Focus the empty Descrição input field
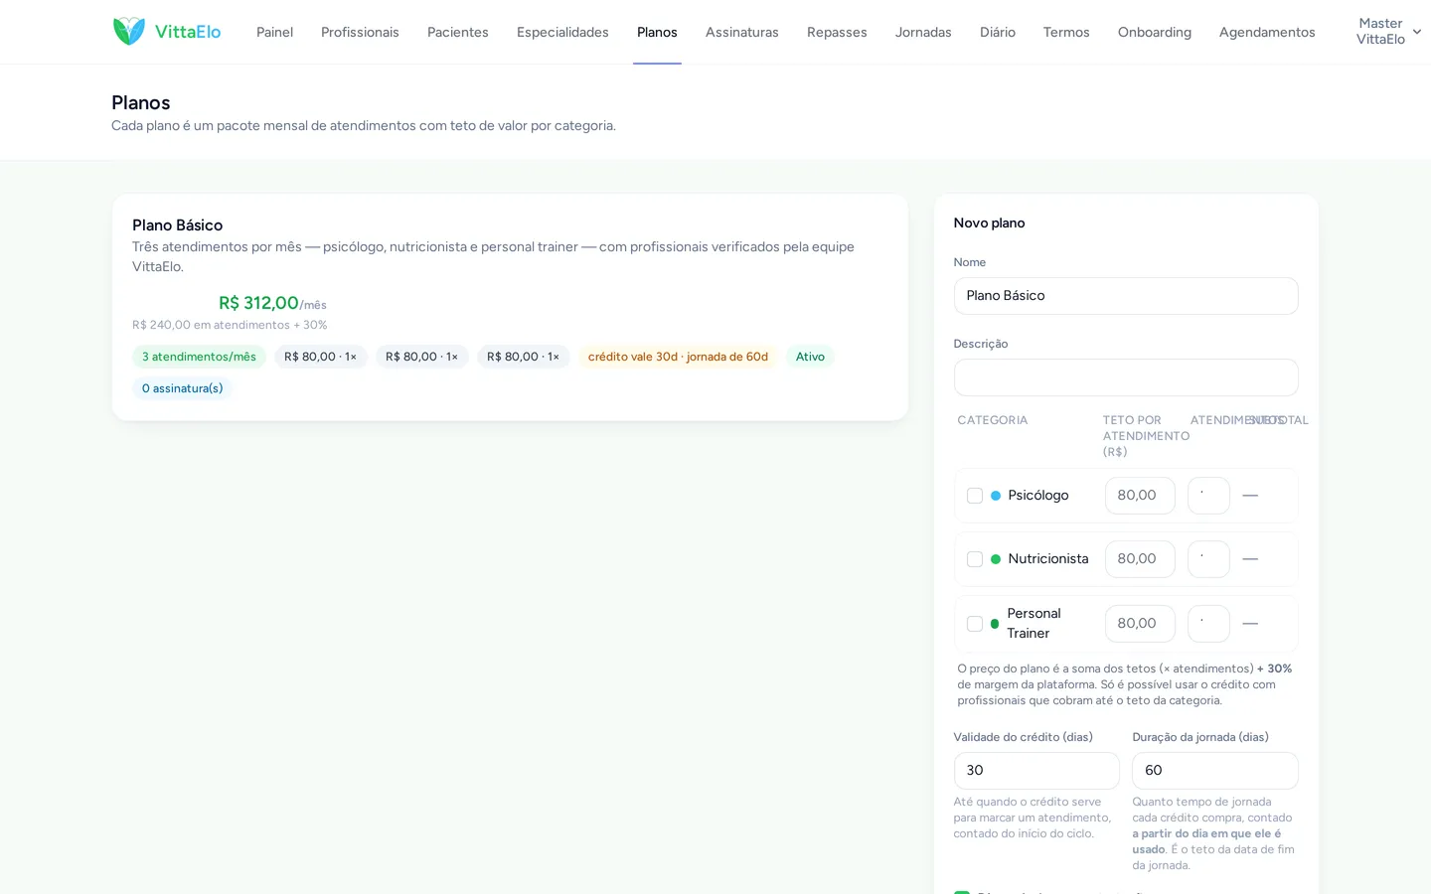The image size is (1431, 894). click(1126, 377)
